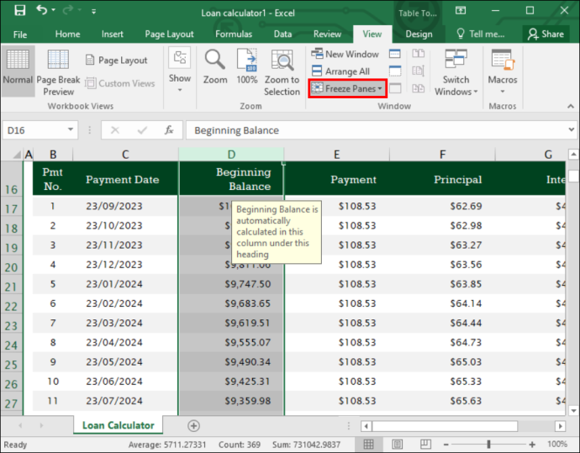Click the Share button
Image resolution: width=580 pixels, height=453 pixels.
546,34
